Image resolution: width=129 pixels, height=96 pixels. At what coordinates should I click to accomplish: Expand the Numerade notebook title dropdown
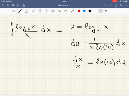[x=64, y=5]
